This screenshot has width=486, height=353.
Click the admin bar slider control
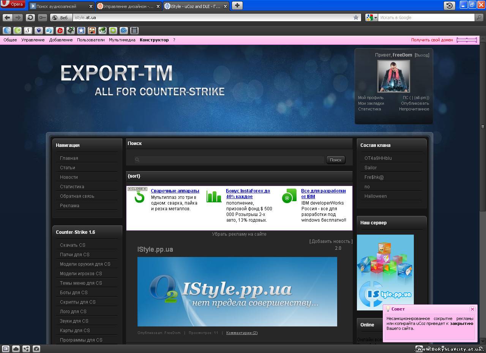467,40
